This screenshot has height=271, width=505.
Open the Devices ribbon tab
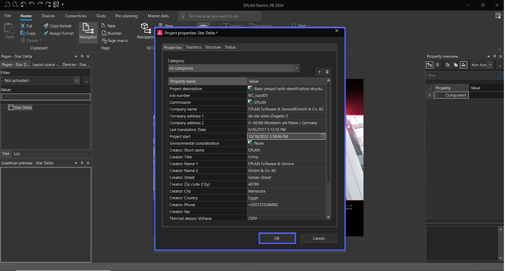click(48, 16)
